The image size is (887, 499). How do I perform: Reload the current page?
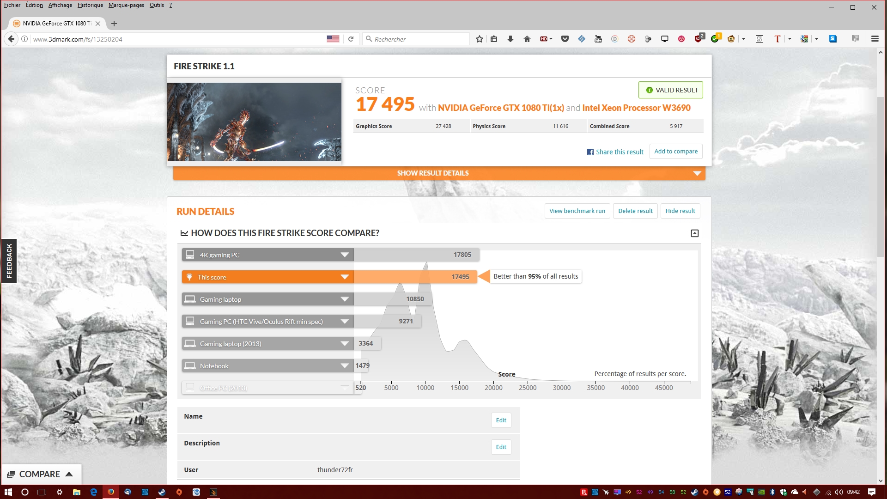click(351, 39)
